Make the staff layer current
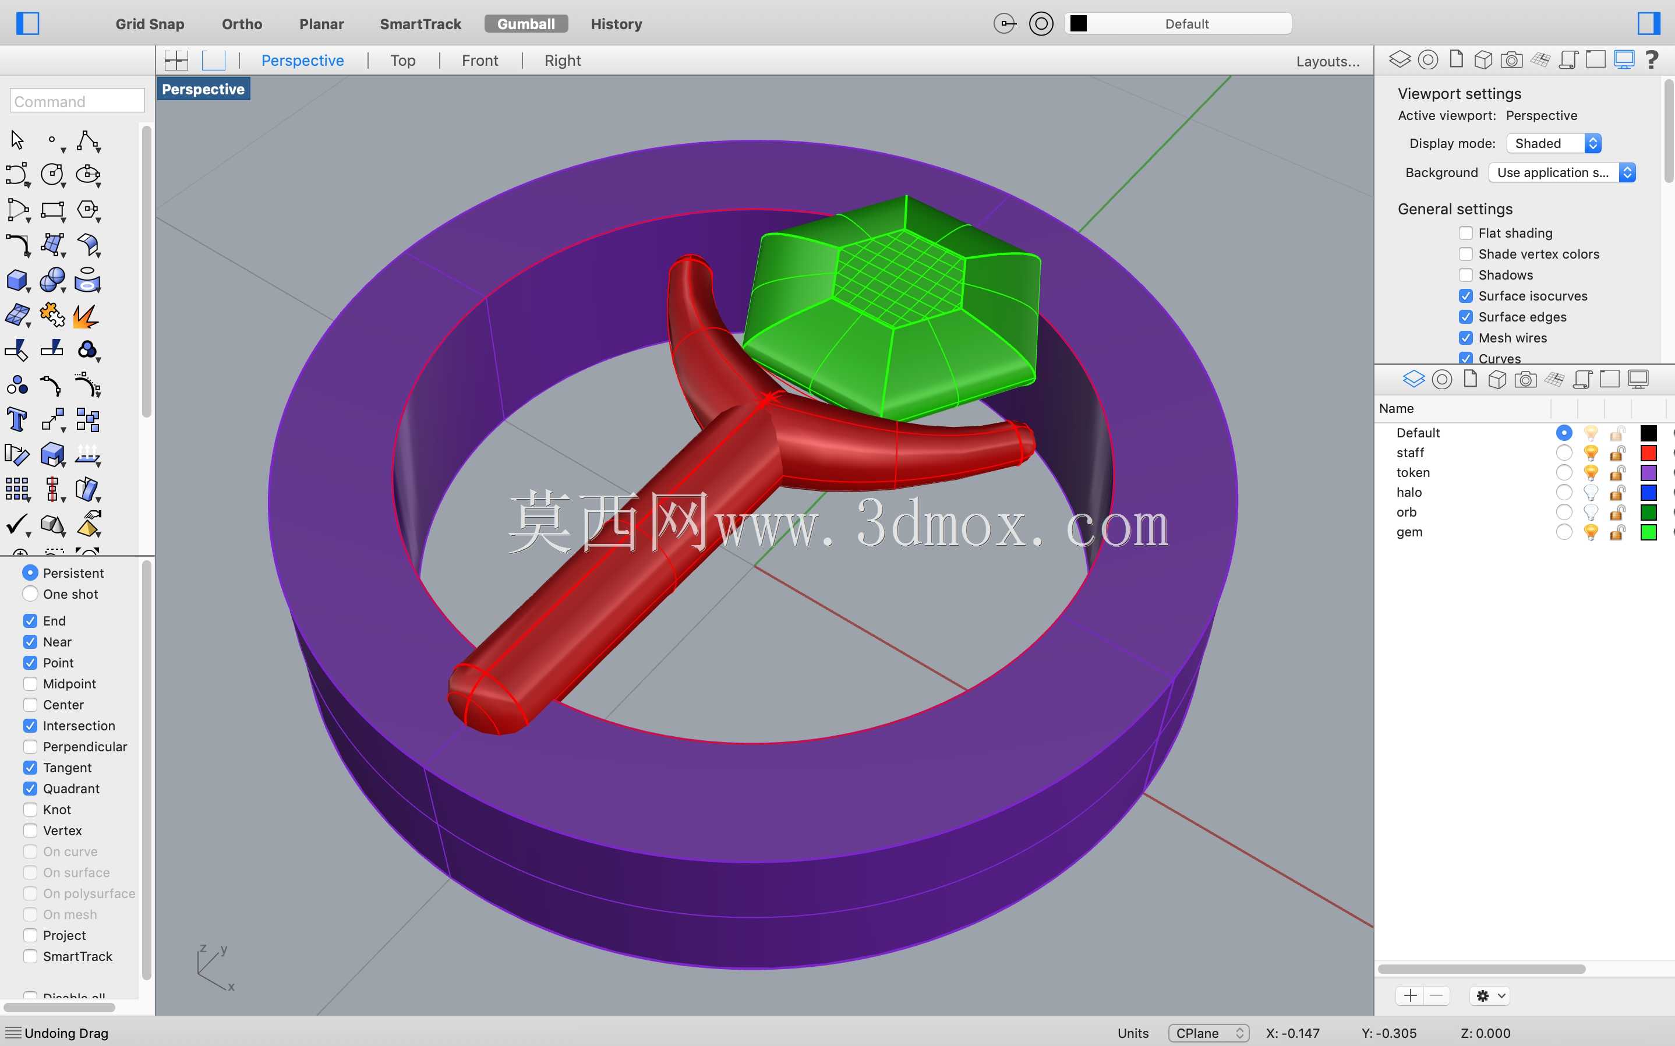The height and width of the screenshot is (1046, 1675). (1564, 453)
